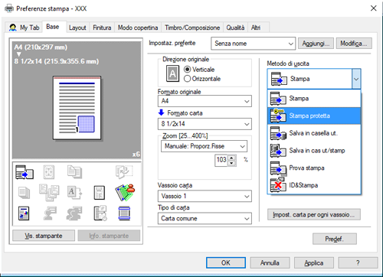The width and height of the screenshot is (383, 277).
Task: Click the print output icon in status panel
Action: [25, 172]
